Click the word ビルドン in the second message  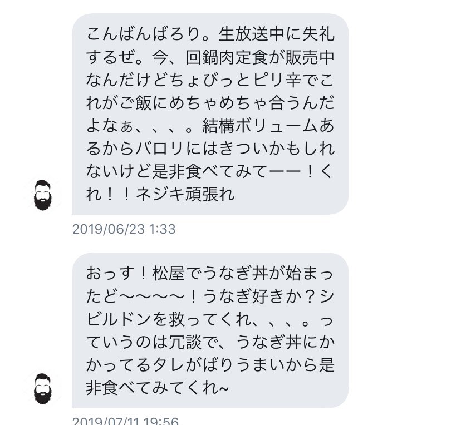pyautogui.click(x=119, y=319)
